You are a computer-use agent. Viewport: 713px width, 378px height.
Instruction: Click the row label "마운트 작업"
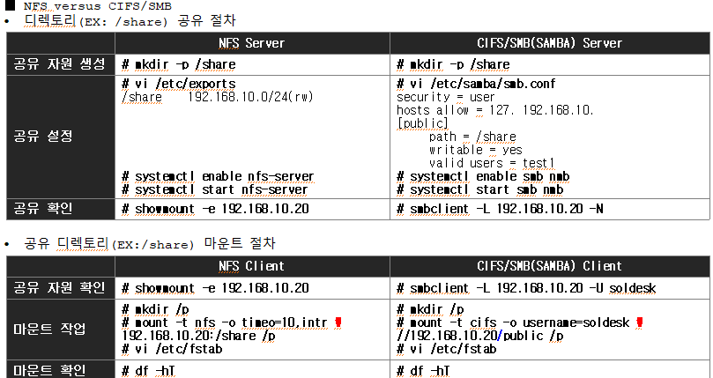(49, 329)
